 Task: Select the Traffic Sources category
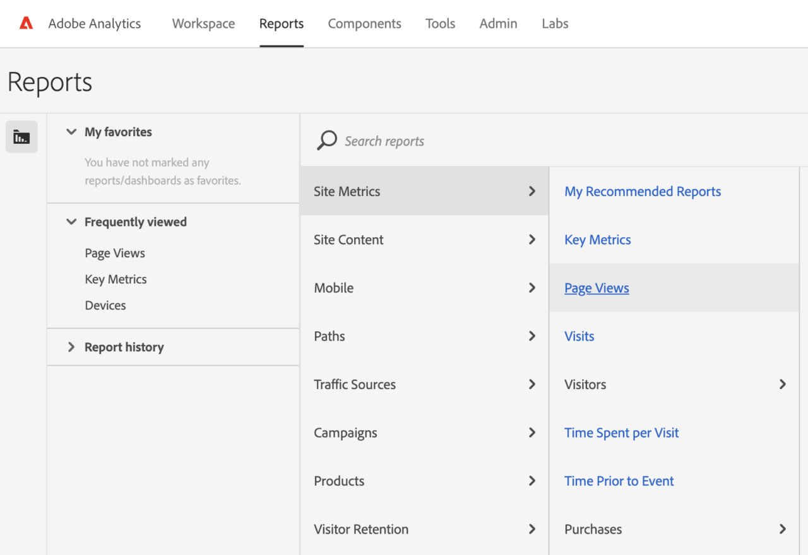(x=355, y=384)
